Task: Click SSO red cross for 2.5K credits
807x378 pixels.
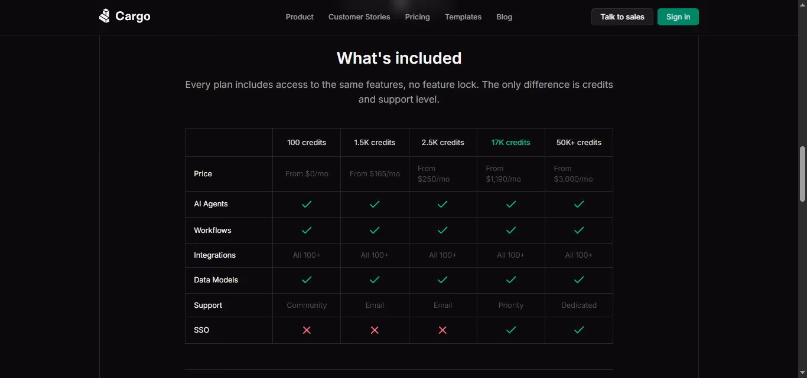Action: pos(442,330)
